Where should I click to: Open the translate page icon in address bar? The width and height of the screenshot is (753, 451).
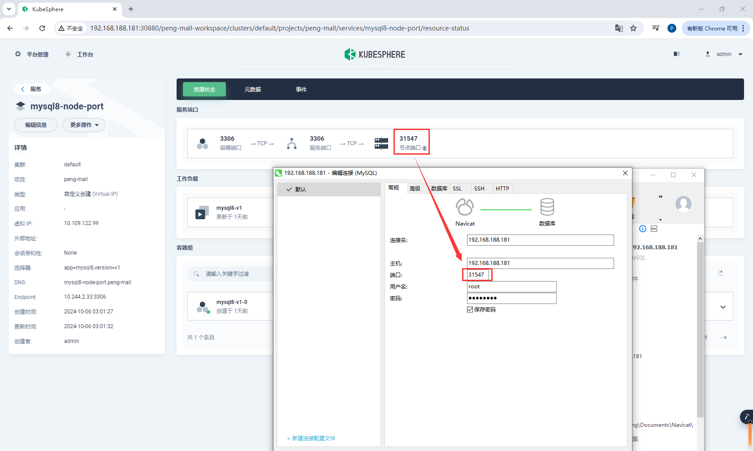tap(619, 28)
